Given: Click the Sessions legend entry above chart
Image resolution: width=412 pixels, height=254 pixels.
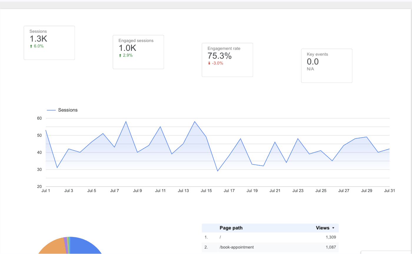Looking at the screenshot, I should [x=62, y=110].
